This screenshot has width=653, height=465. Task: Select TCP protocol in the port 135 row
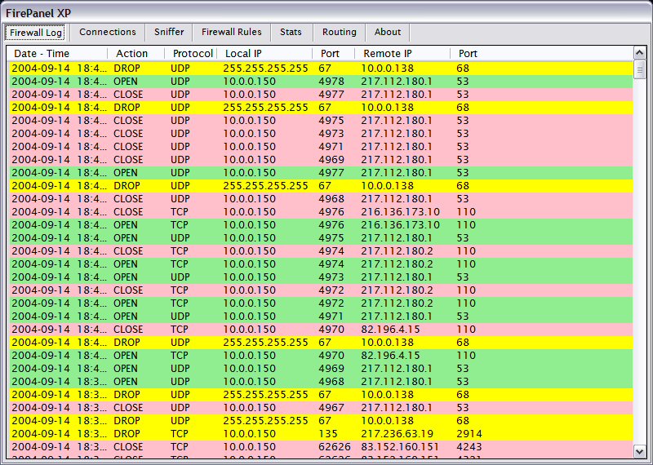[x=180, y=434]
